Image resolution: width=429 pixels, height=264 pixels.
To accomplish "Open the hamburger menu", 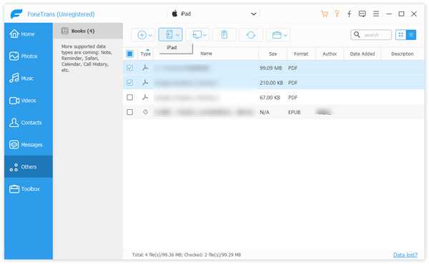I will (376, 14).
